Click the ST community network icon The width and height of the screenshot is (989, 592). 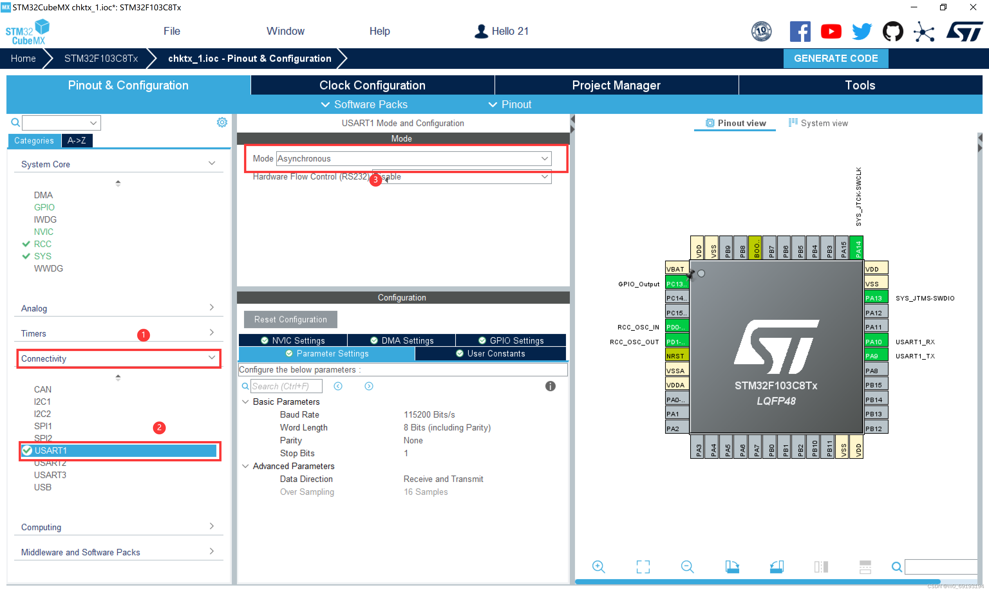tap(924, 32)
